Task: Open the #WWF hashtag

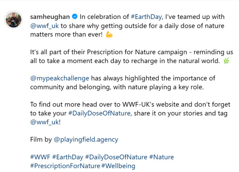Action: [x=40, y=157]
